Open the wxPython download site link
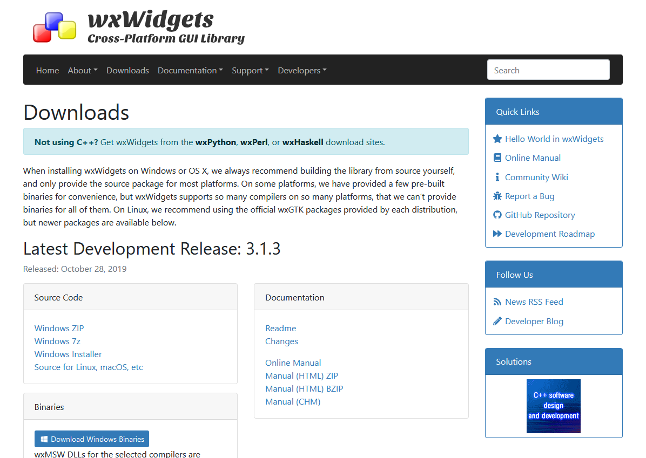The width and height of the screenshot is (646, 458). pos(216,142)
